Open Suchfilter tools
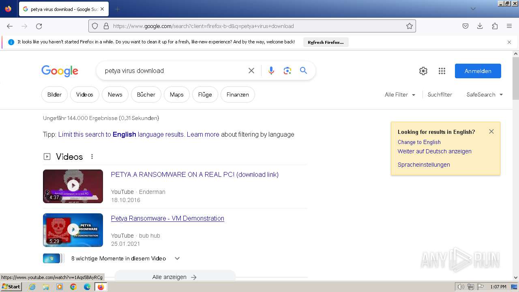 [x=440, y=94]
